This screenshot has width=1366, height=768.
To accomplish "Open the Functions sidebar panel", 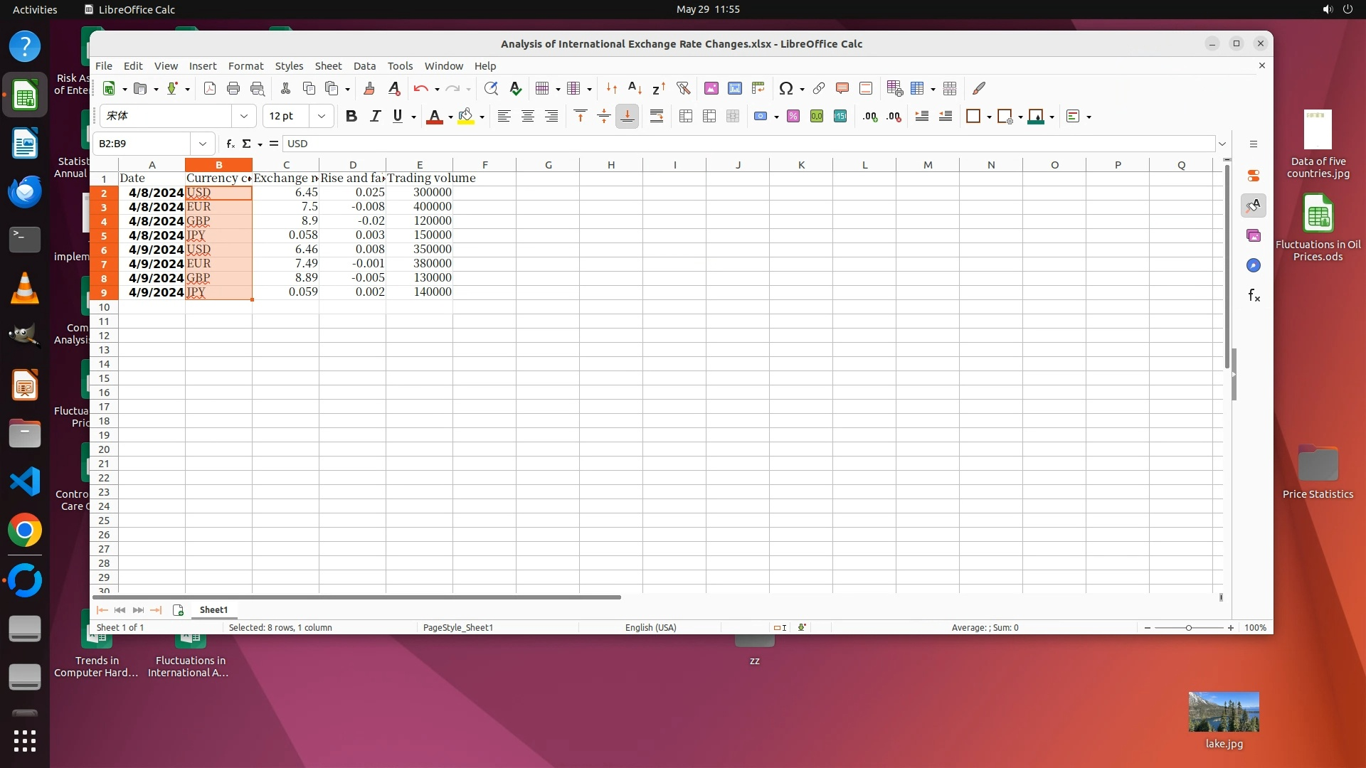I will point(1254,296).
